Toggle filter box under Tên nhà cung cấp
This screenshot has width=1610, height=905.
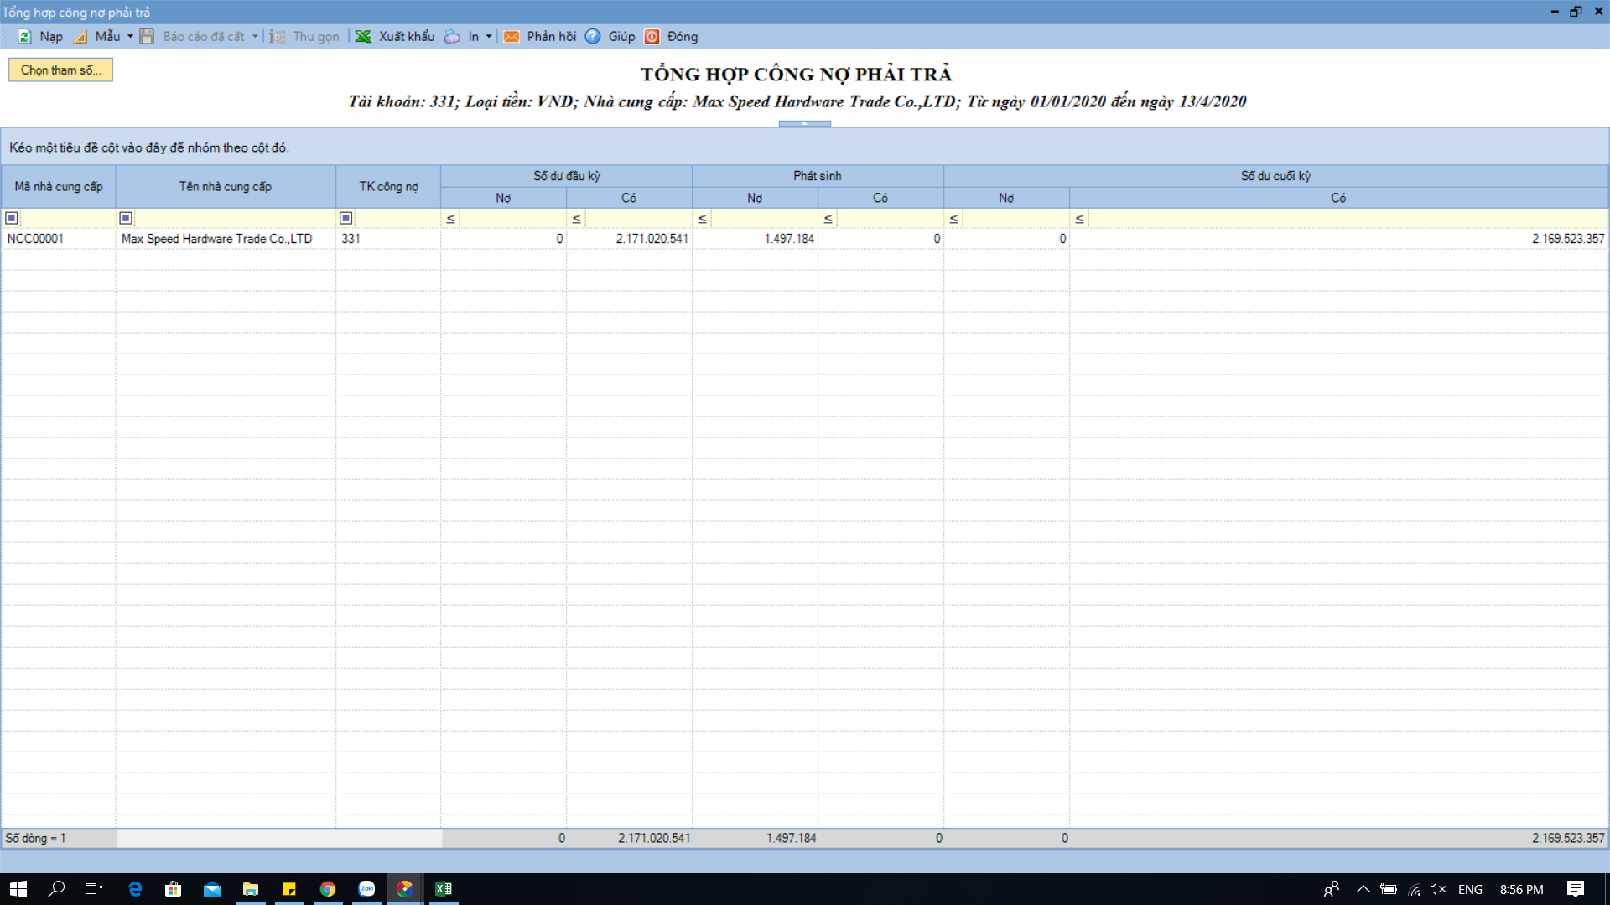coord(126,218)
